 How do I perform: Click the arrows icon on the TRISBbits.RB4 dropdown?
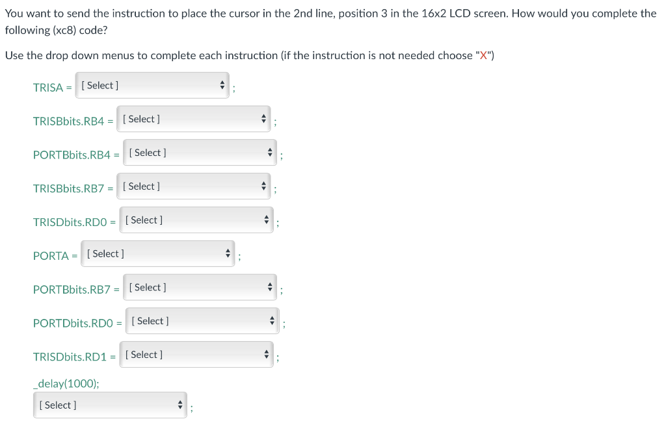263,118
